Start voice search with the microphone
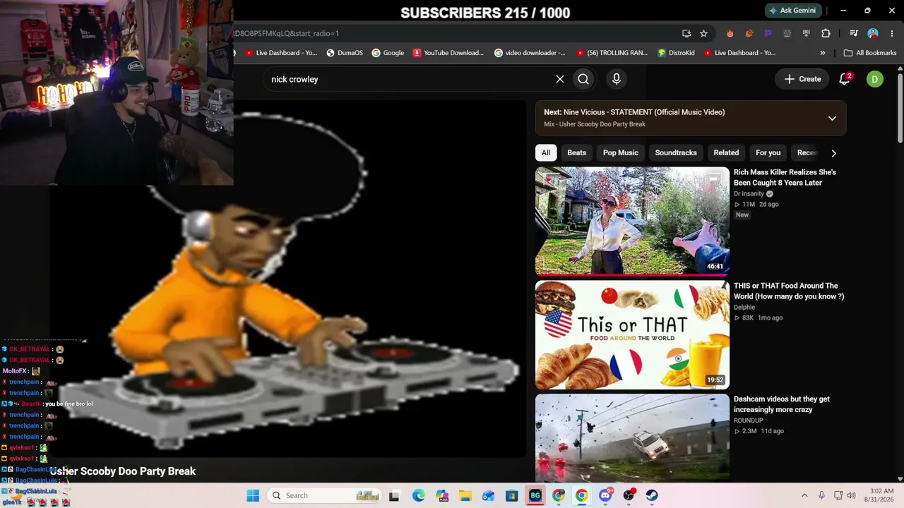This screenshot has height=508, width=904. (617, 79)
